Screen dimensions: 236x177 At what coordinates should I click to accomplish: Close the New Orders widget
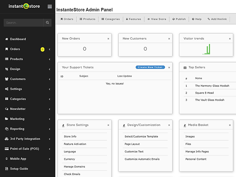(x=108, y=39)
